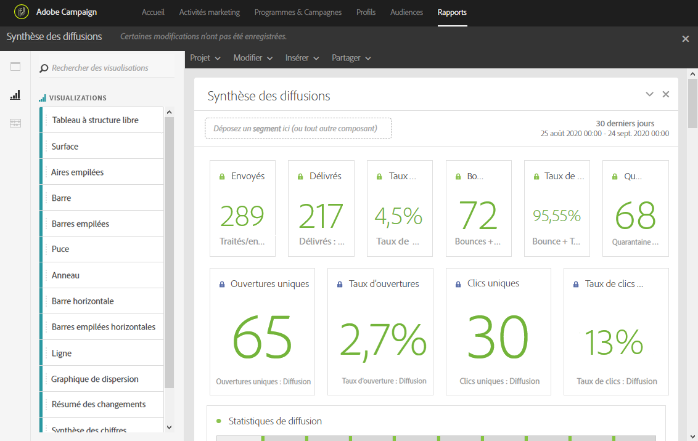This screenshot has width=698, height=441.
Task: Select Tableau à structure libre visualization
Action: coord(95,120)
